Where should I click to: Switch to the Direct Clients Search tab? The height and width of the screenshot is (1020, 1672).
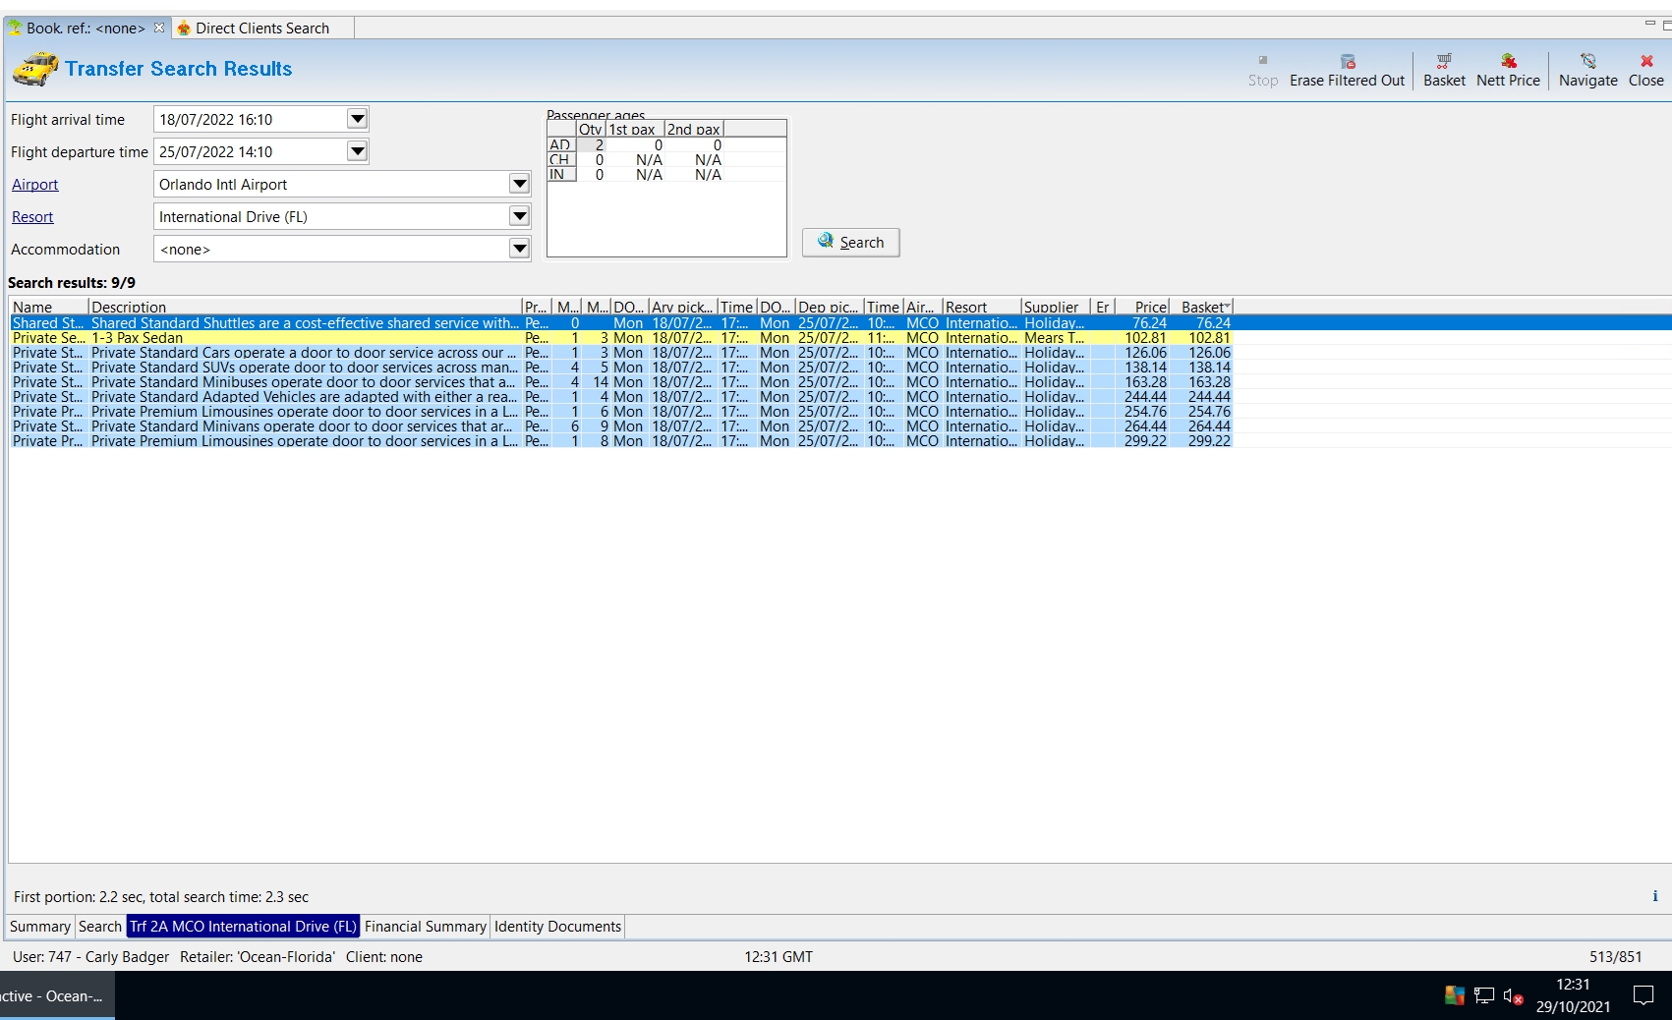point(261,28)
